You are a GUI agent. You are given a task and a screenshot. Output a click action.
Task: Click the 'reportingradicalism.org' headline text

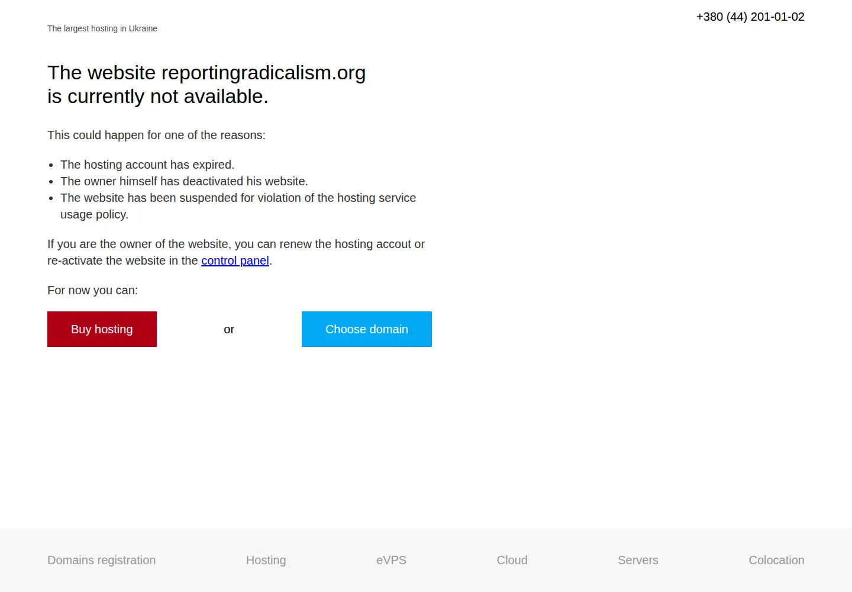(x=263, y=73)
